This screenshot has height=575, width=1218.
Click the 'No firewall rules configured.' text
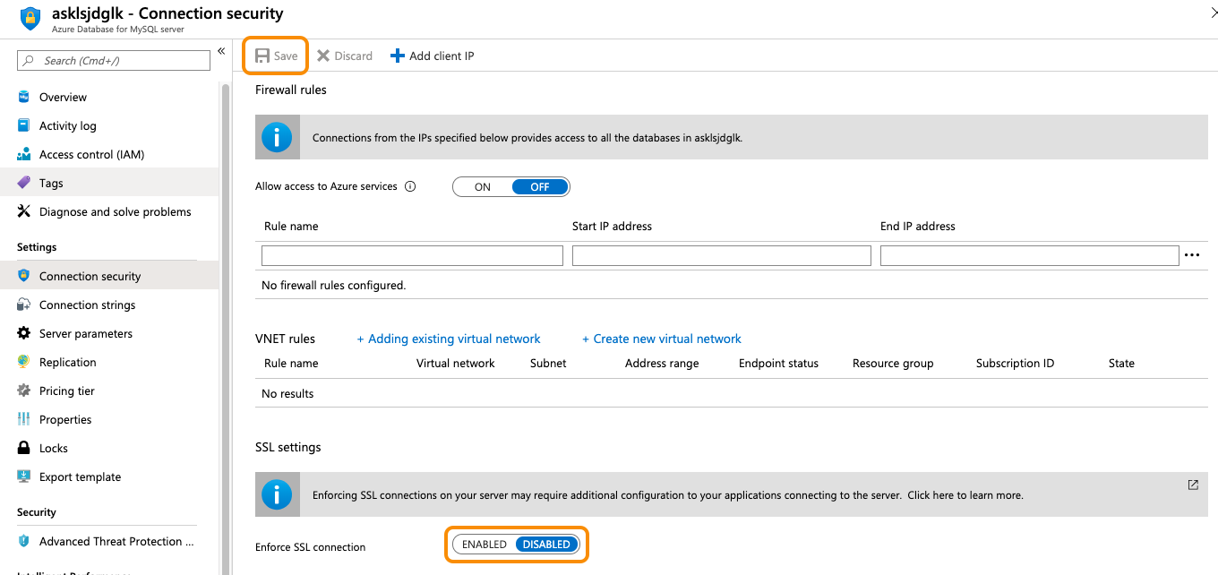(x=333, y=285)
